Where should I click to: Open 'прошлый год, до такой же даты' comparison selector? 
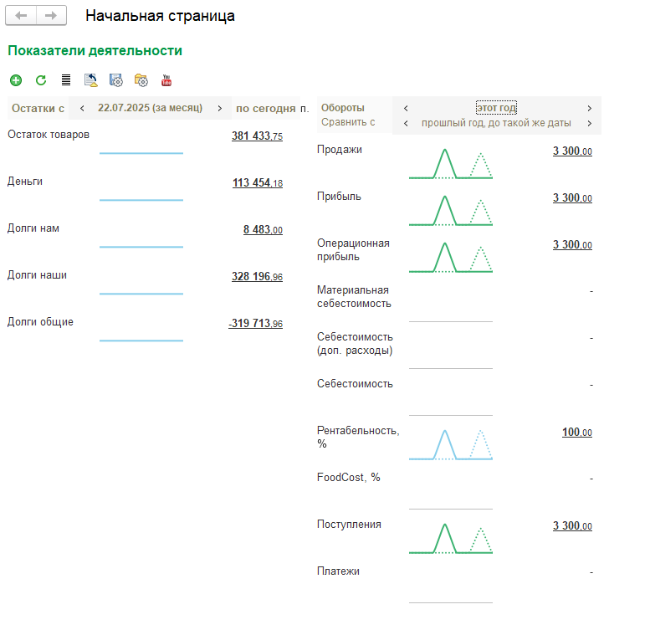[496, 123]
